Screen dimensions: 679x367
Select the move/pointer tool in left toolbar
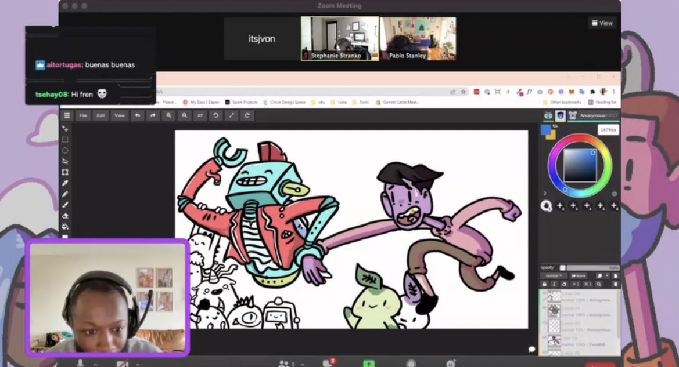(x=66, y=129)
